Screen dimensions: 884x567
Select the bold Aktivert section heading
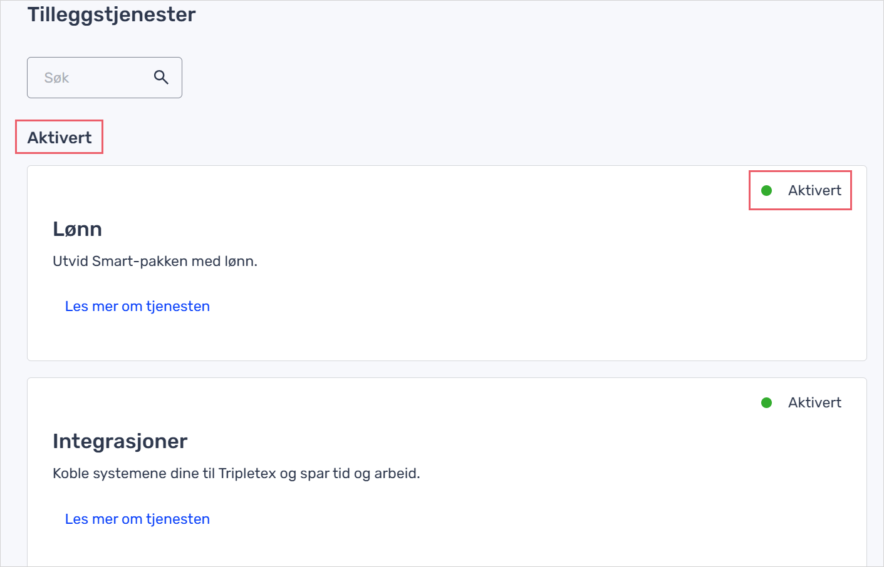coord(60,138)
